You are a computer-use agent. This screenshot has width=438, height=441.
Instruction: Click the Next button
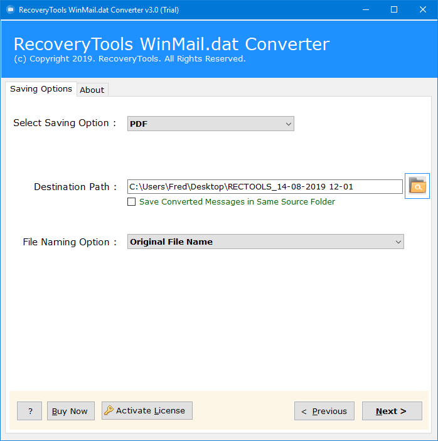coord(392,411)
